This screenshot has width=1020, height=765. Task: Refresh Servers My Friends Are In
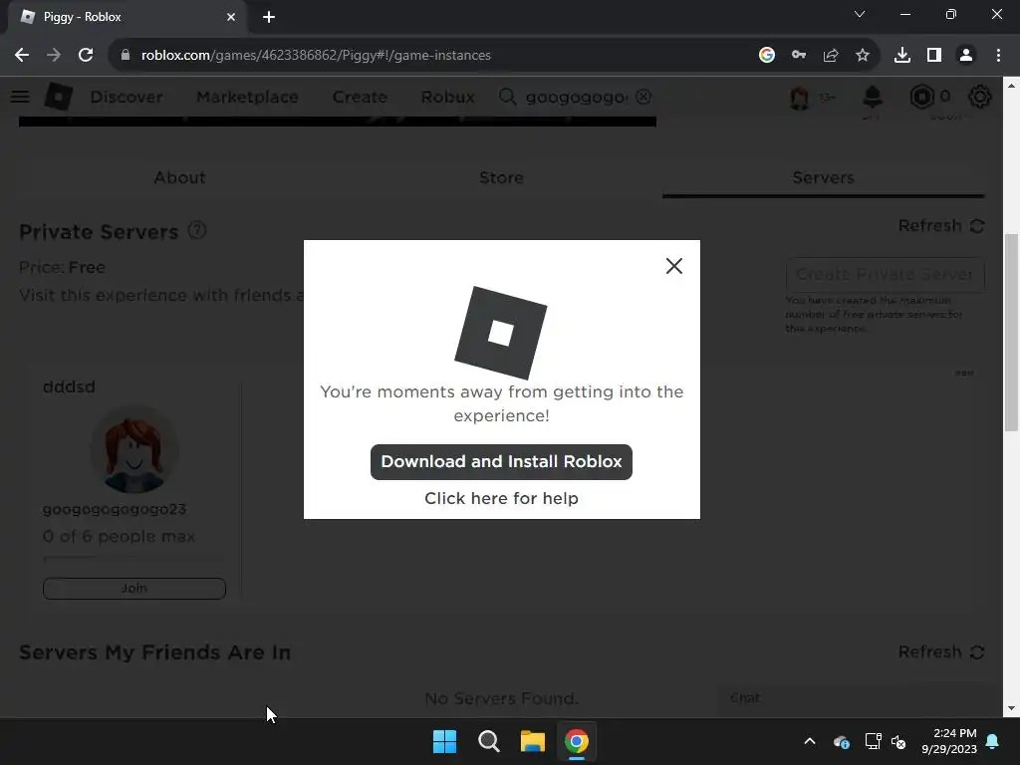941,651
